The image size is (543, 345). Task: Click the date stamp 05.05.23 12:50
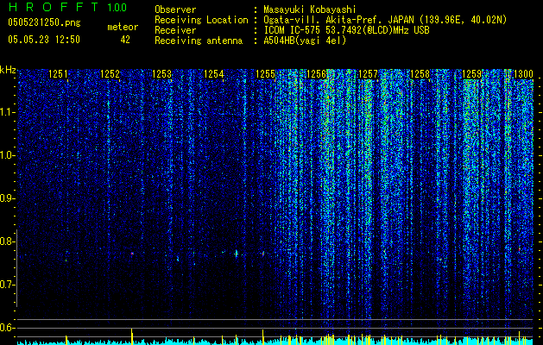pyautogui.click(x=44, y=40)
